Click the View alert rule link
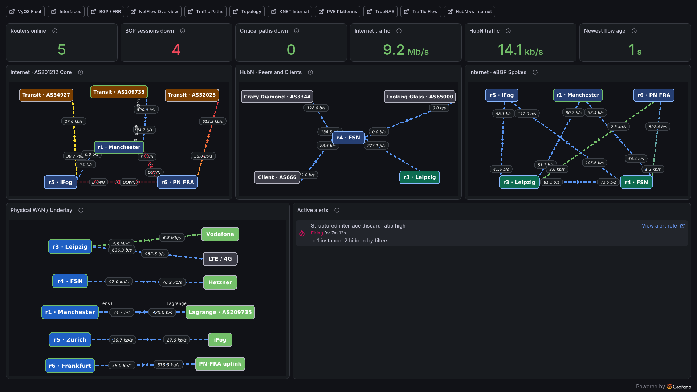 coord(663,226)
